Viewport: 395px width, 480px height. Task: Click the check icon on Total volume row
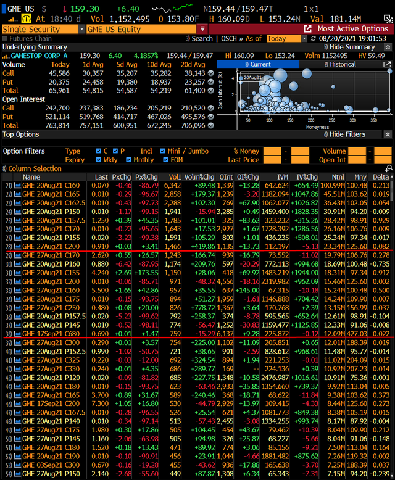coord(210,91)
